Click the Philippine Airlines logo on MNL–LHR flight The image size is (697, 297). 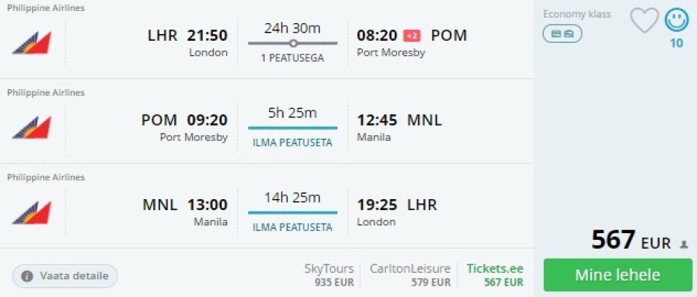[x=31, y=212]
